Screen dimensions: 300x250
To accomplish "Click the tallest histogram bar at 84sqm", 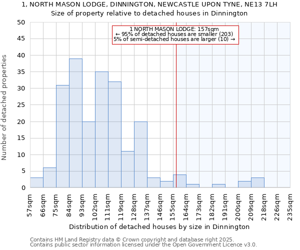I will point(76,123).
